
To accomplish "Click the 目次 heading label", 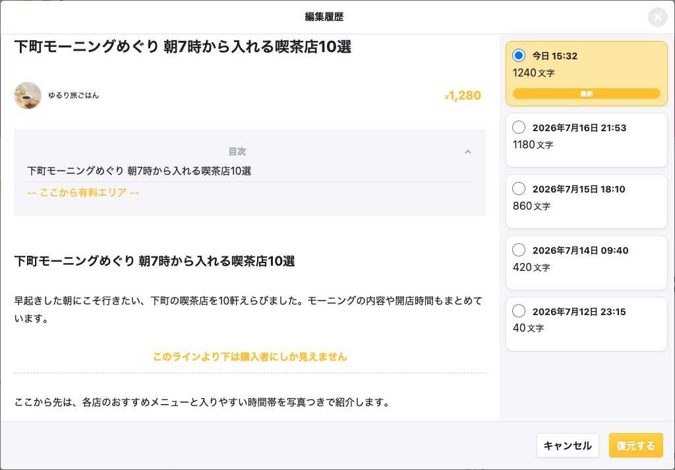I will (237, 152).
